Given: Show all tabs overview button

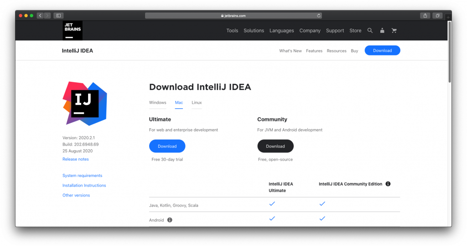Looking at the screenshot, I should tap(437, 15).
